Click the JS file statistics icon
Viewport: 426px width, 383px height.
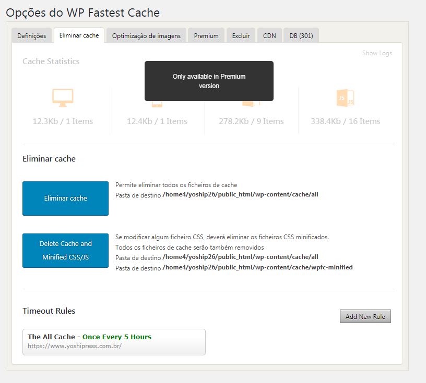[x=345, y=97]
